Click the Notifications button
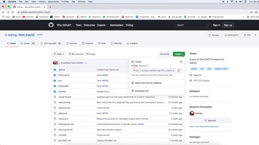The width and height of the screenshot is (259, 145). click(231, 35)
